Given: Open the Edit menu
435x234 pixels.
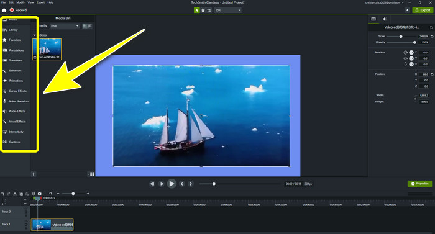Looking at the screenshot, I should [11, 2].
